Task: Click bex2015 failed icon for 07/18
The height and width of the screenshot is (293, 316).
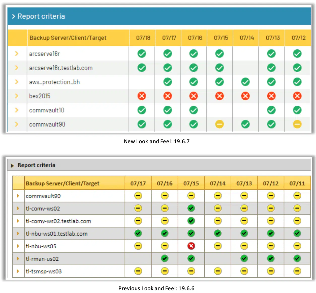Action: [x=142, y=96]
